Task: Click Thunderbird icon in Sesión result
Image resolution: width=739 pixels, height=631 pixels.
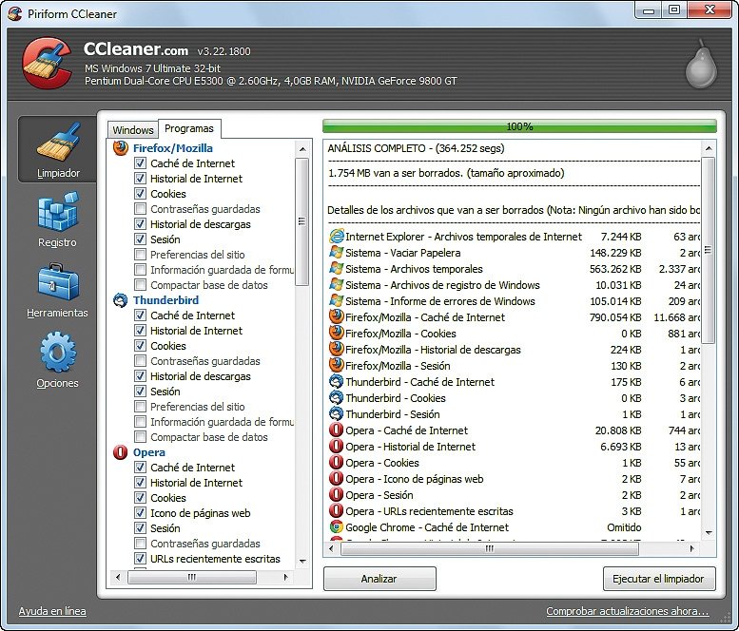Action: click(x=337, y=414)
